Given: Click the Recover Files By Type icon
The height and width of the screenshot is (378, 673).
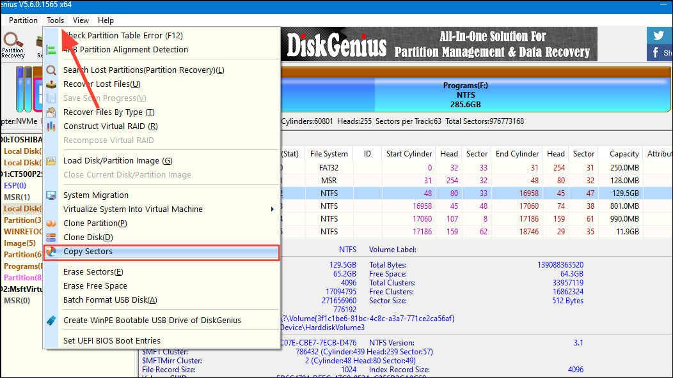Looking at the screenshot, I should click(x=51, y=112).
